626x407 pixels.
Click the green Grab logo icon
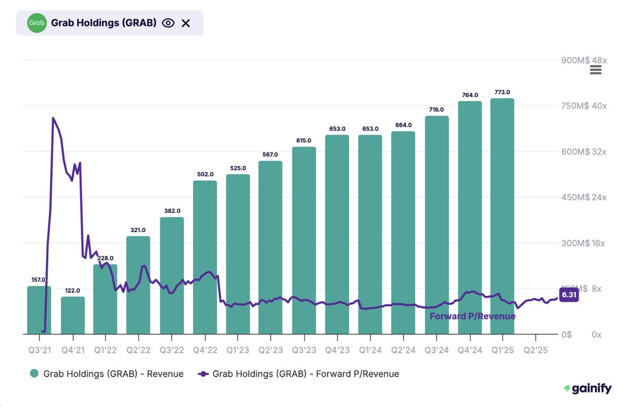[36, 23]
